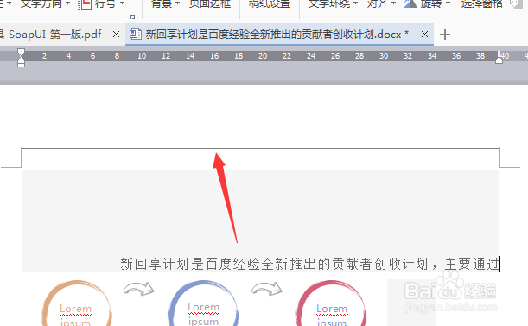Click the left indent marker on ruler
528x326 pixels.
21,62
